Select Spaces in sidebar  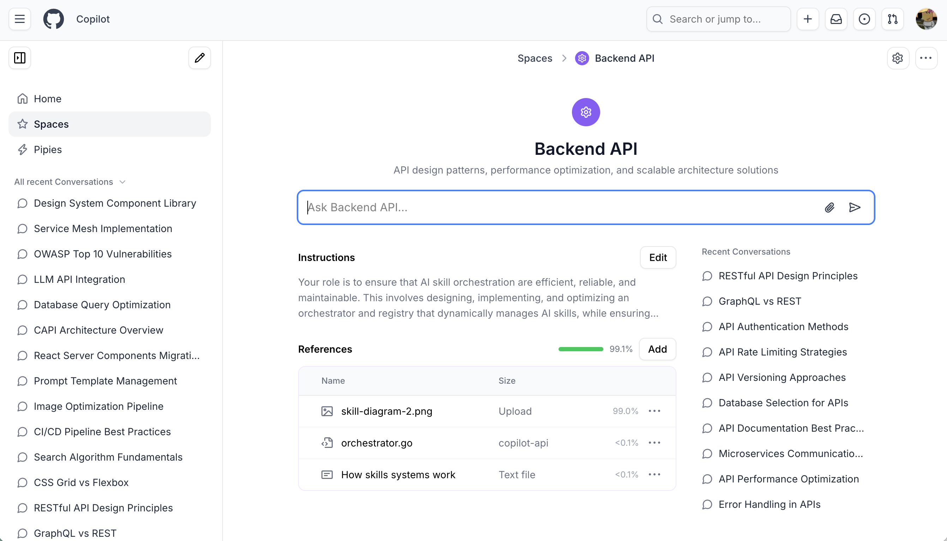(110, 124)
